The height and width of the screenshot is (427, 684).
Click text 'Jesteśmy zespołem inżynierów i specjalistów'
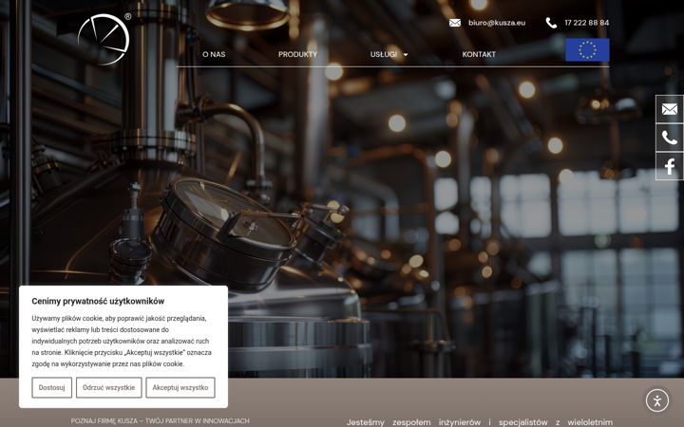446,422
